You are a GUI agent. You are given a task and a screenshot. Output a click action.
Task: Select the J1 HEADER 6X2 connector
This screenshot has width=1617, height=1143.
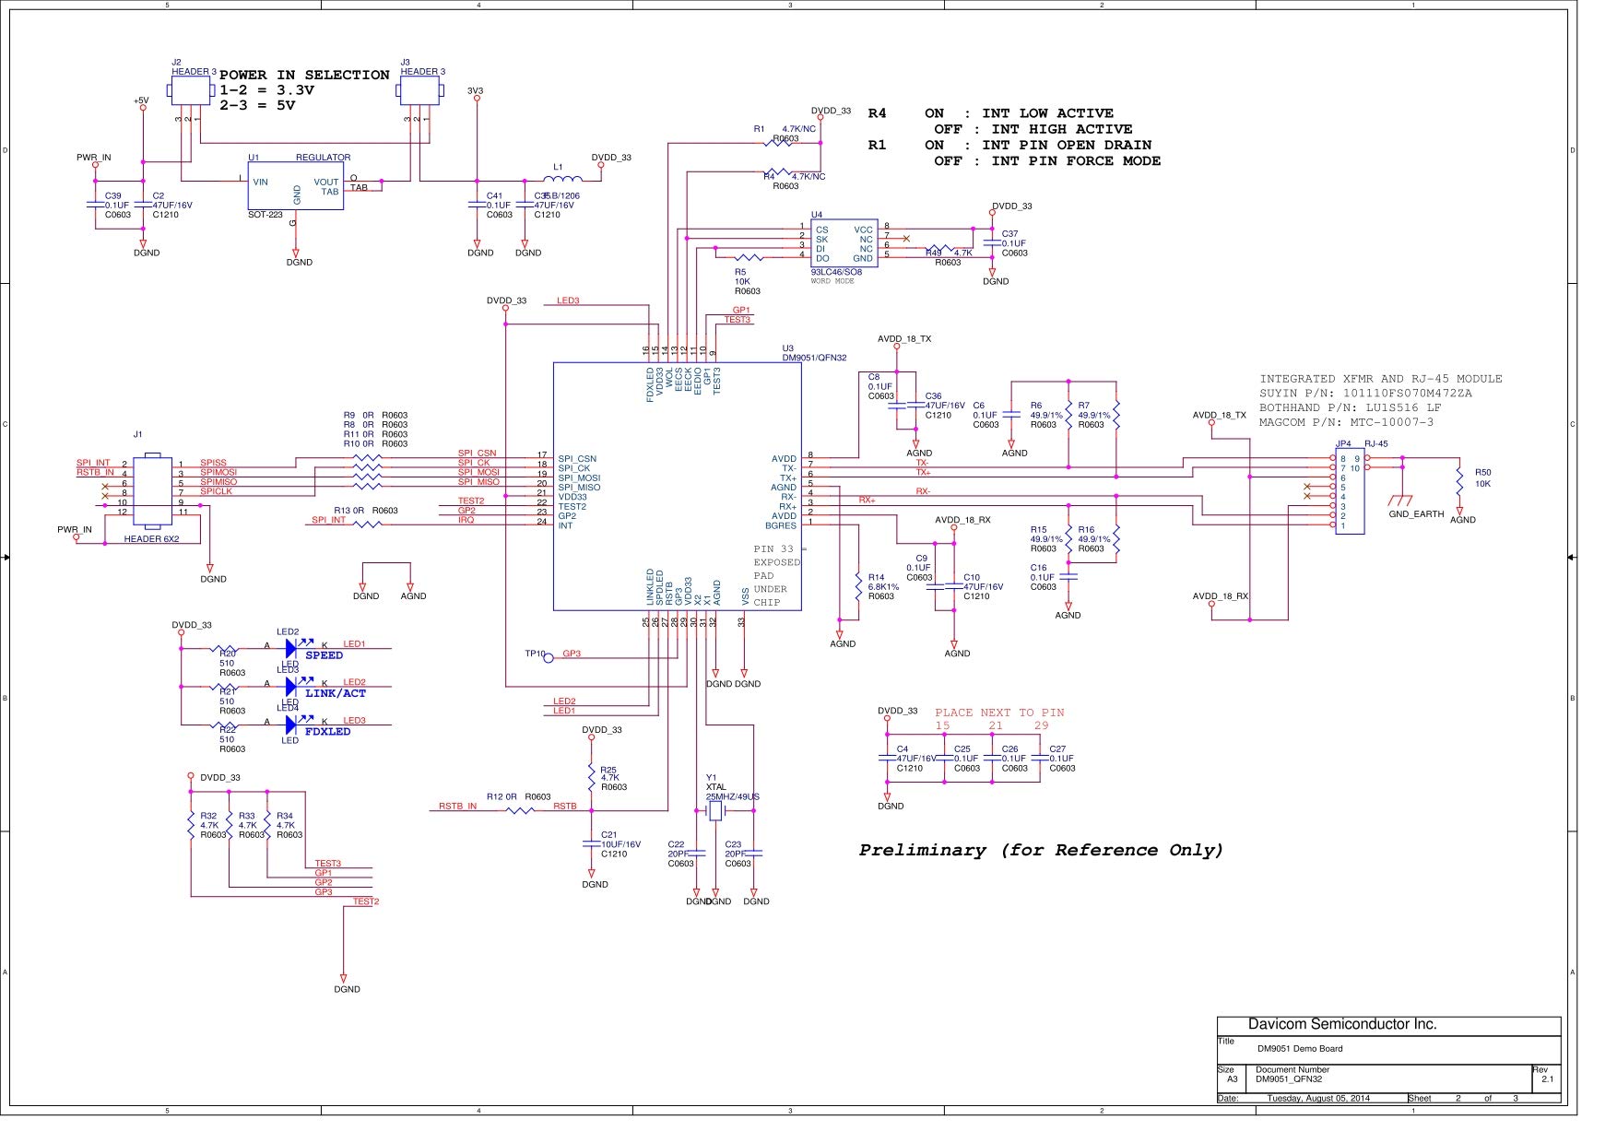153,493
